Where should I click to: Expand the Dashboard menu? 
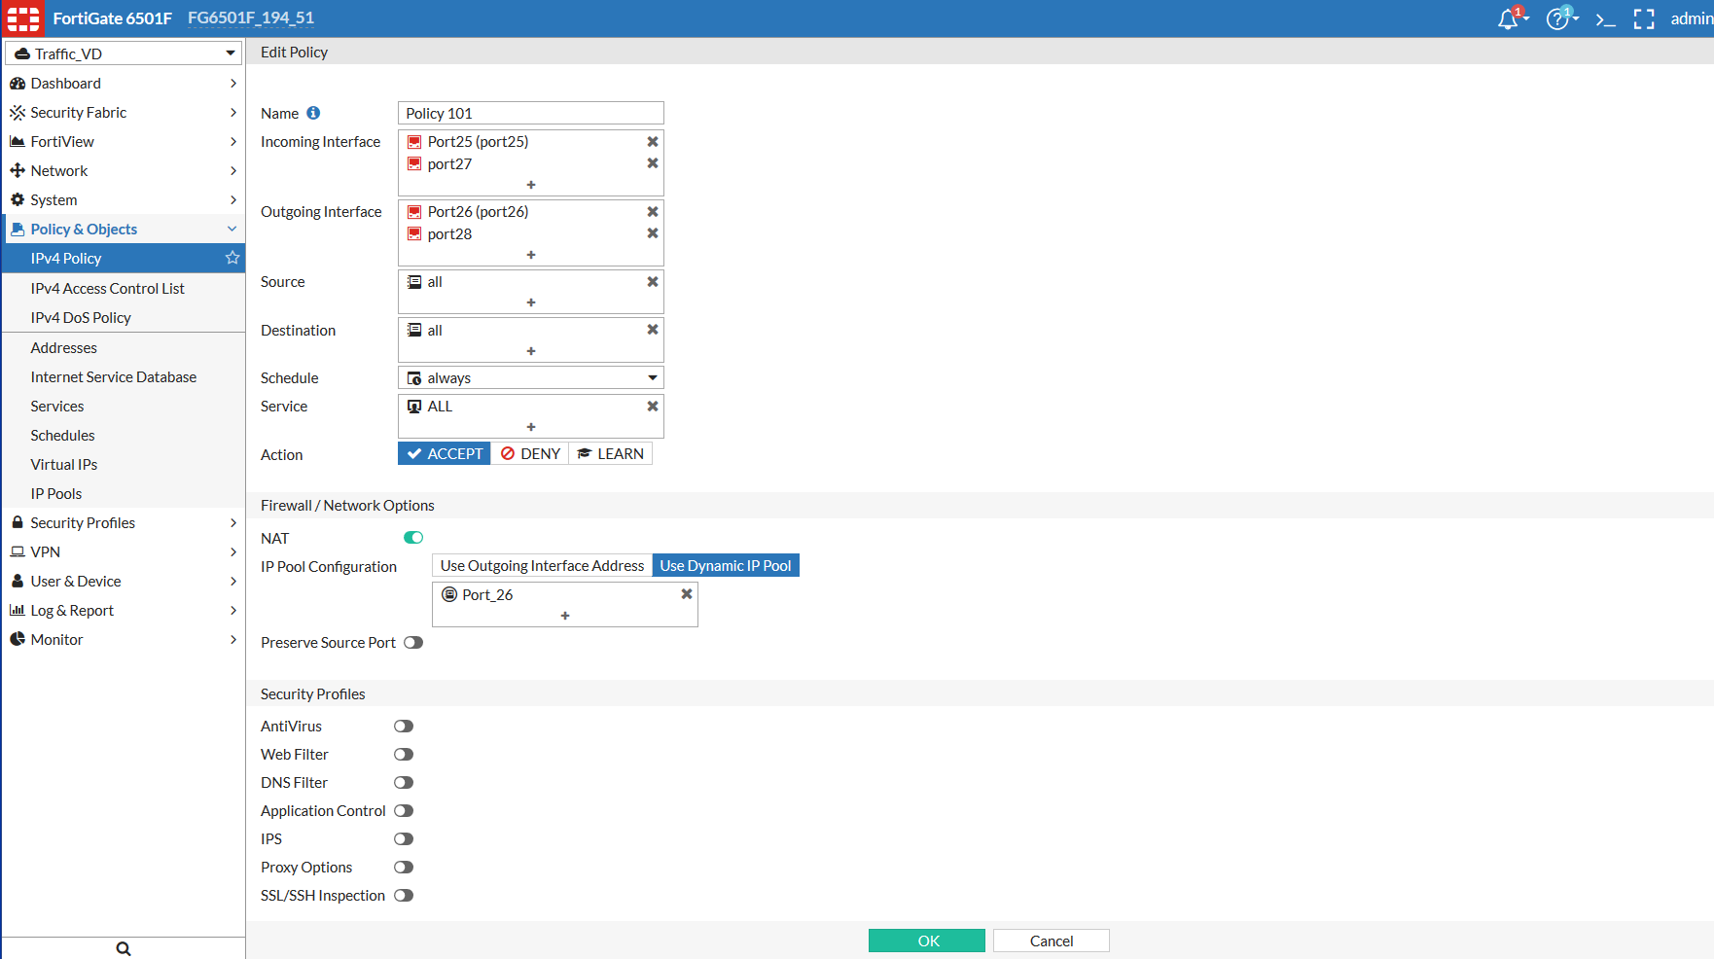tap(124, 84)
